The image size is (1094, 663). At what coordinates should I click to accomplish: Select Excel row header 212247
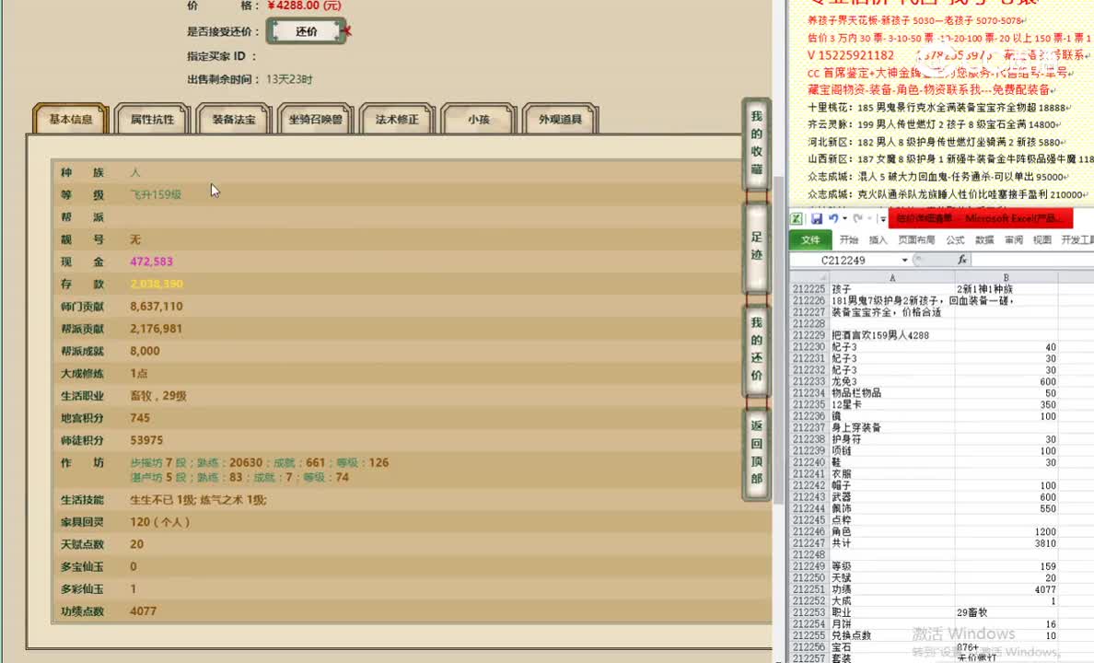tap(809, 543)
